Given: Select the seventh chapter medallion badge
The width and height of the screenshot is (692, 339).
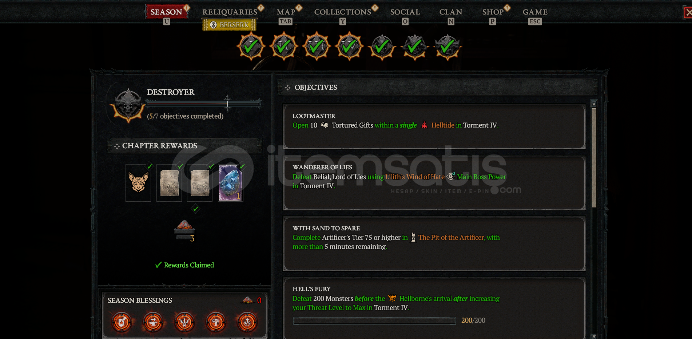Looking at the screenshot, I should pos(448,47).
